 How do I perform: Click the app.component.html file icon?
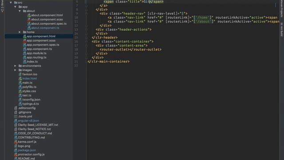tap(25, 36)
